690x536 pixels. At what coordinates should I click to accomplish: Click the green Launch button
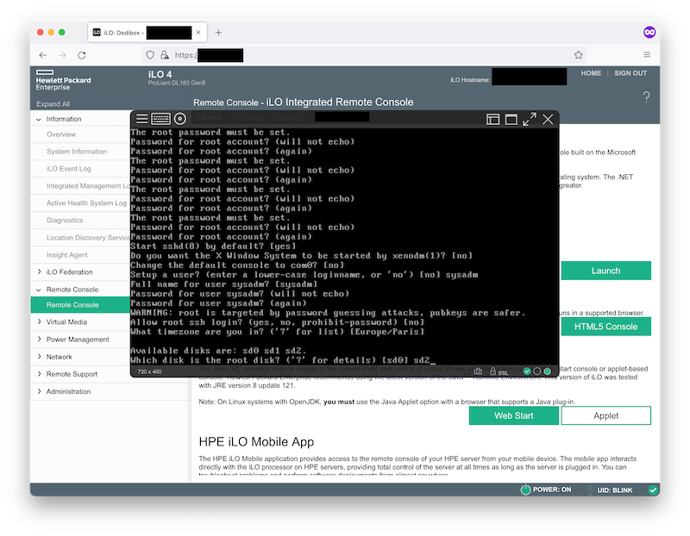pos(605,271)
